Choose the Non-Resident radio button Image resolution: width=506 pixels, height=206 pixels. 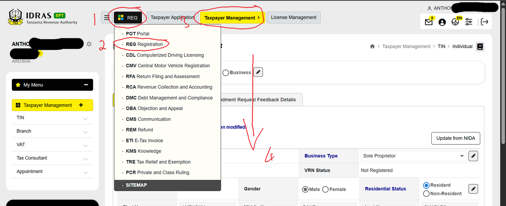point(426,194)
